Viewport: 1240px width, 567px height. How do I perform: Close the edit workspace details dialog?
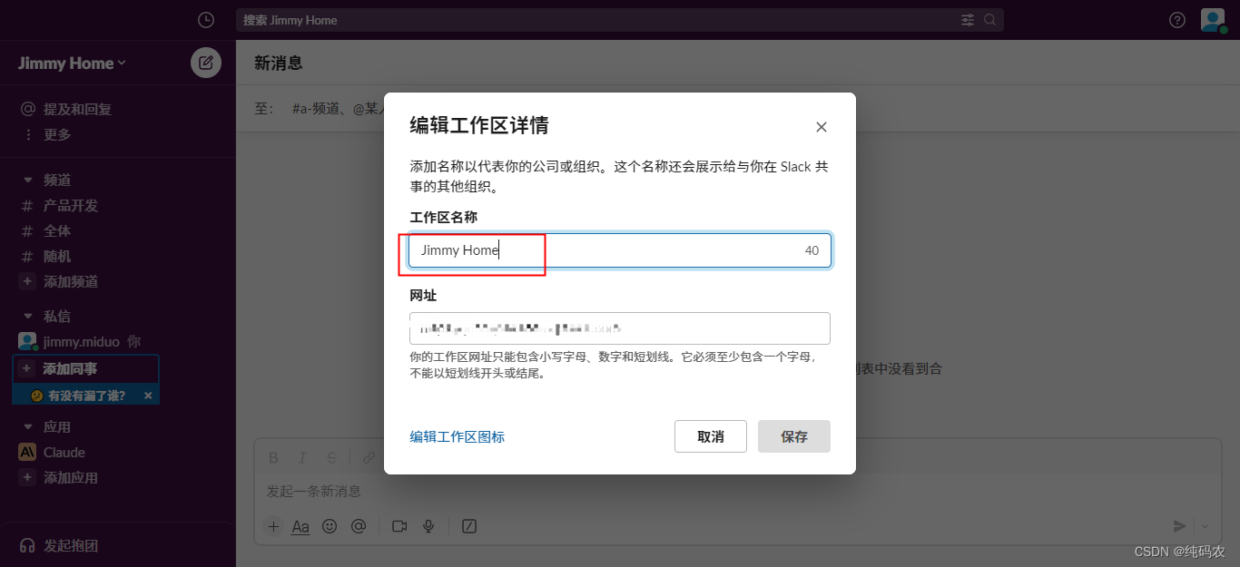pos(822,127)
